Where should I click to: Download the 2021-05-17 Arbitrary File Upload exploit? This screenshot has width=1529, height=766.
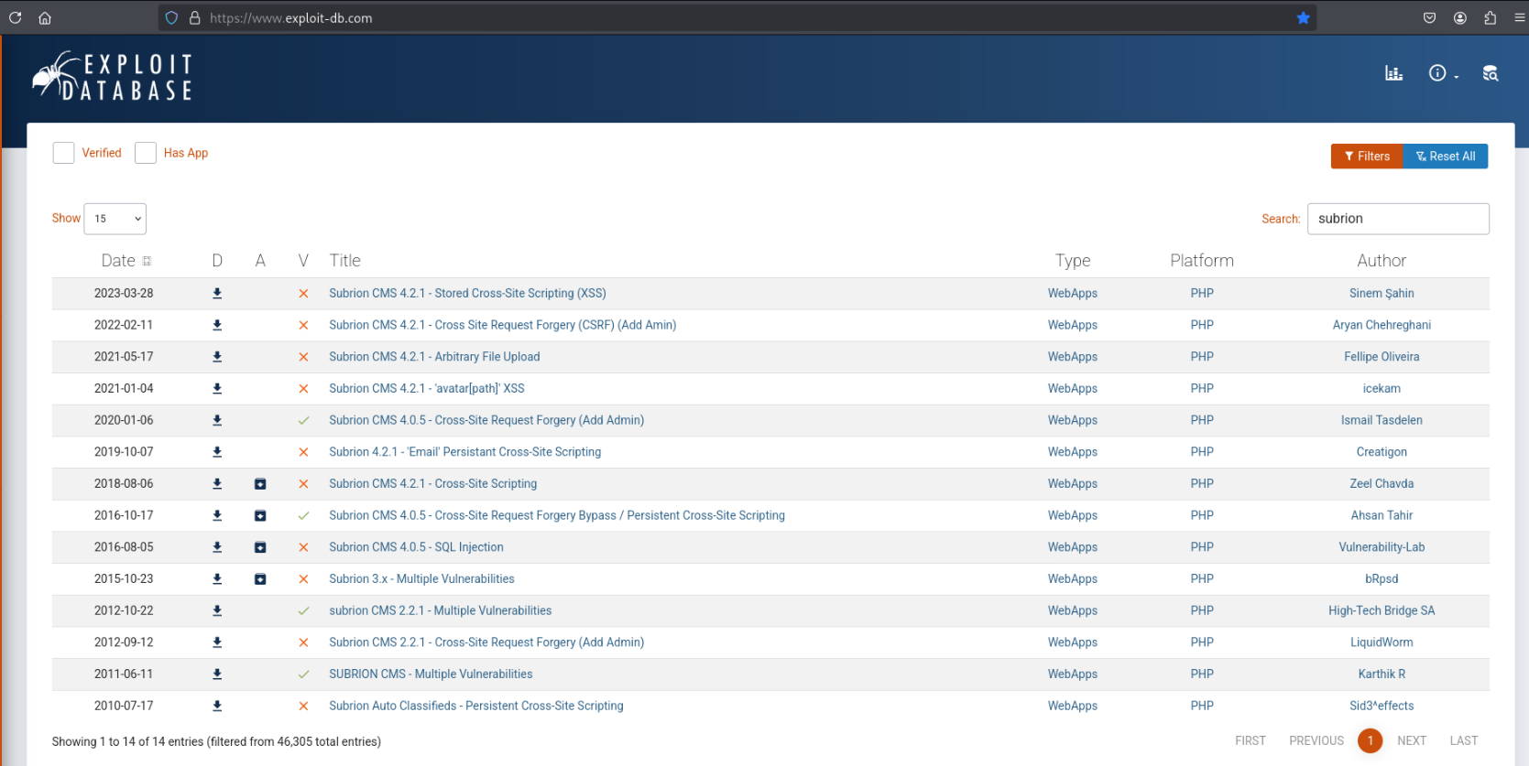217,357
